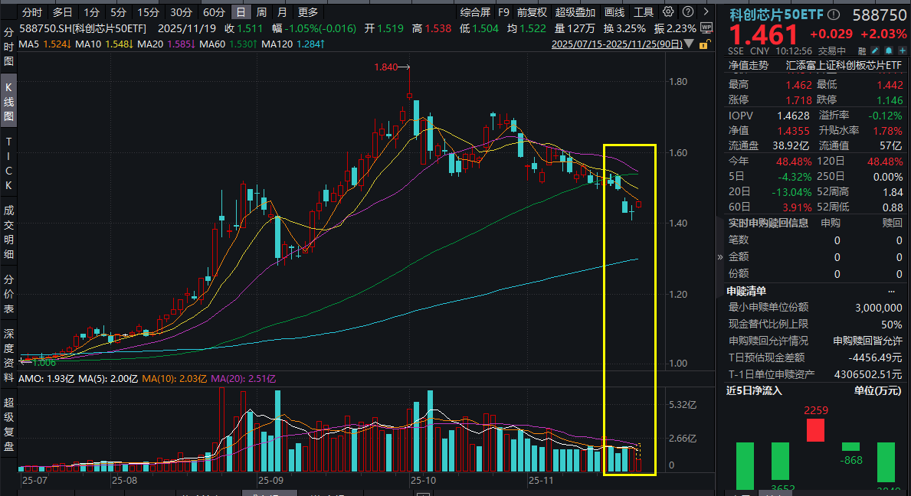This screenshot has height=496, width=911.
Task: Toggle 超级叠加 overlay mode
Action: [x=575, y=12]
